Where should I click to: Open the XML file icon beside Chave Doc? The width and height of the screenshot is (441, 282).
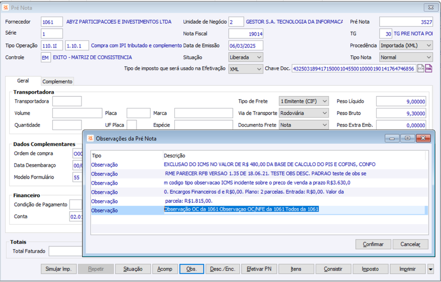point(429,68)
